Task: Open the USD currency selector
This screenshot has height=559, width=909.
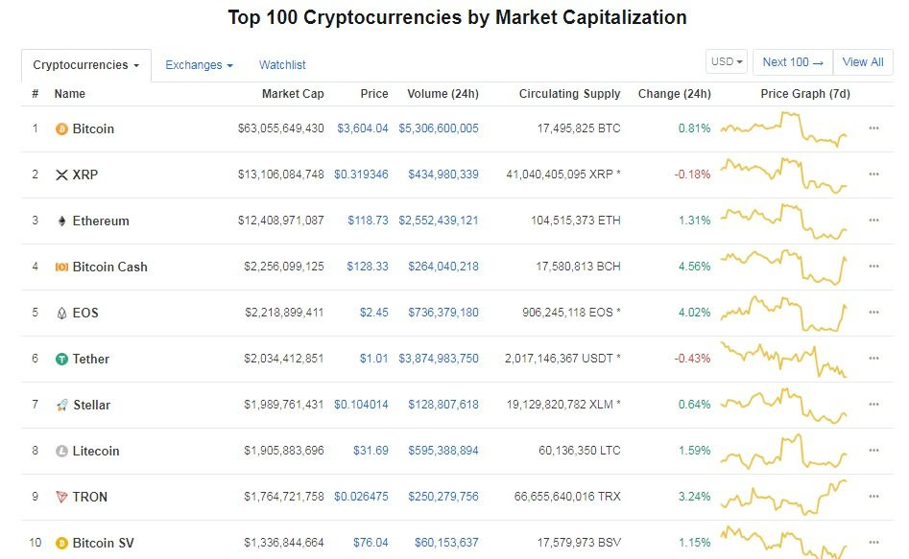Action: 727,62
